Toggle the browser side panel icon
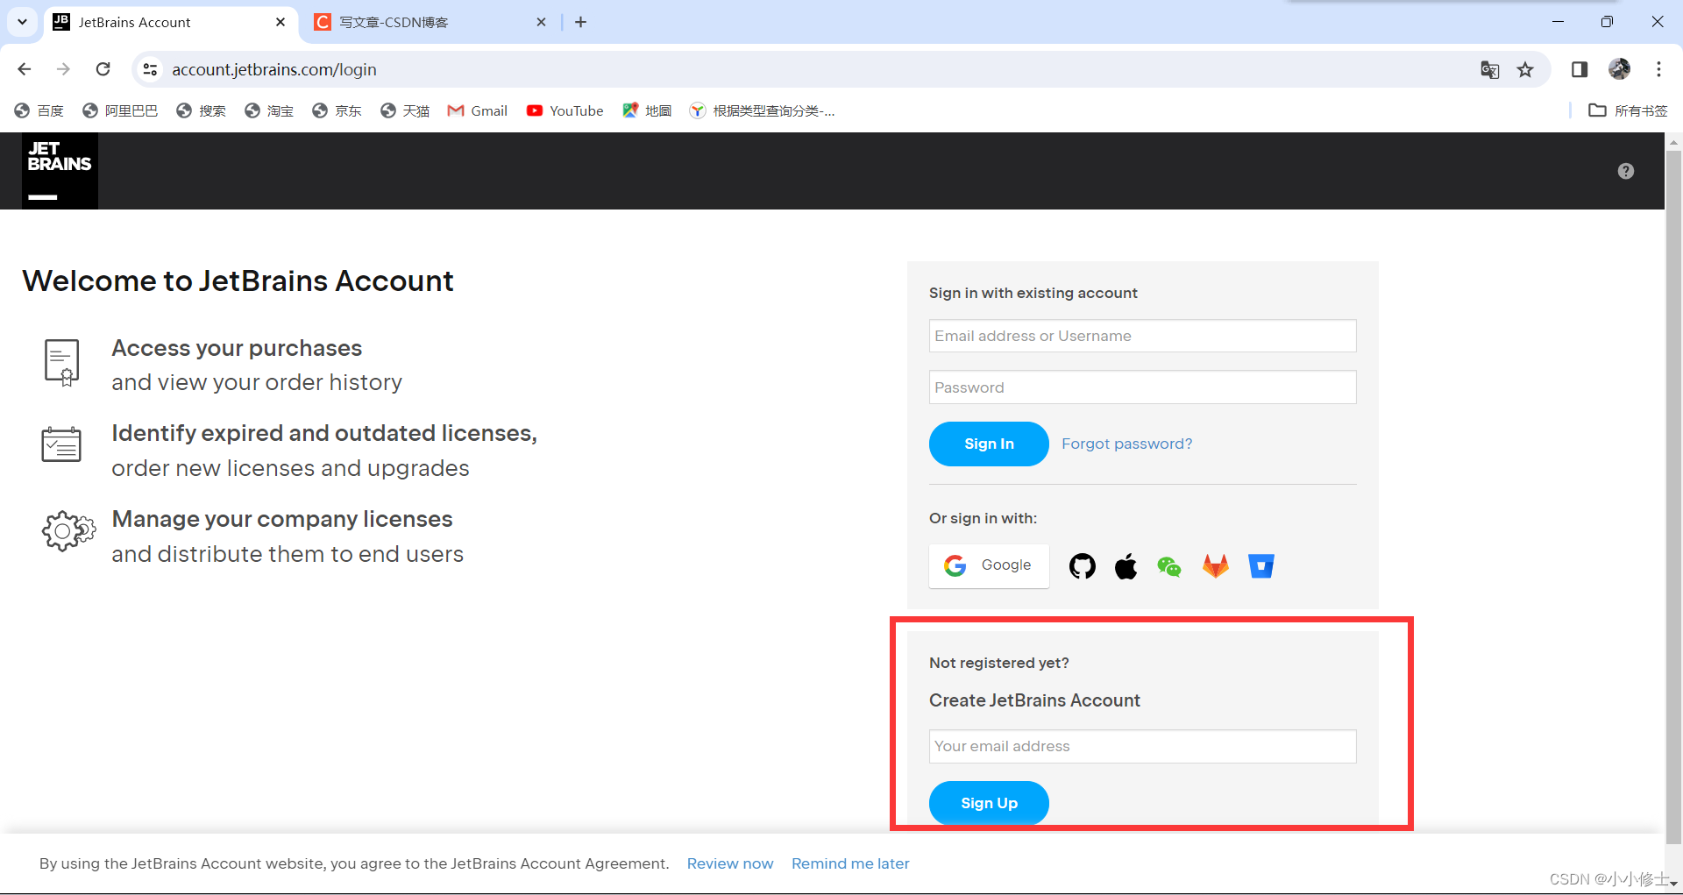 coord(1580,69)
